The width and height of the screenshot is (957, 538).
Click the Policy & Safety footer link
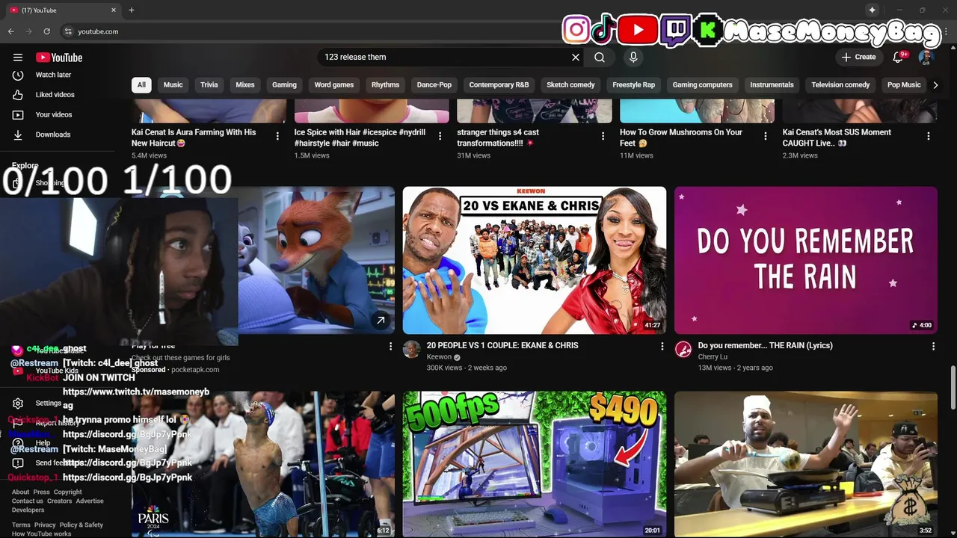(x=81, y=525)
